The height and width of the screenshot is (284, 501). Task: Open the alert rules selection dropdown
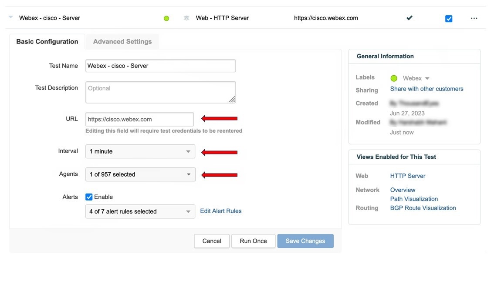pos(140,211)
